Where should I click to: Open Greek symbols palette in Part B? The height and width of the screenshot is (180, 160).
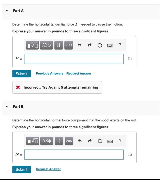(x=47, y=141)
